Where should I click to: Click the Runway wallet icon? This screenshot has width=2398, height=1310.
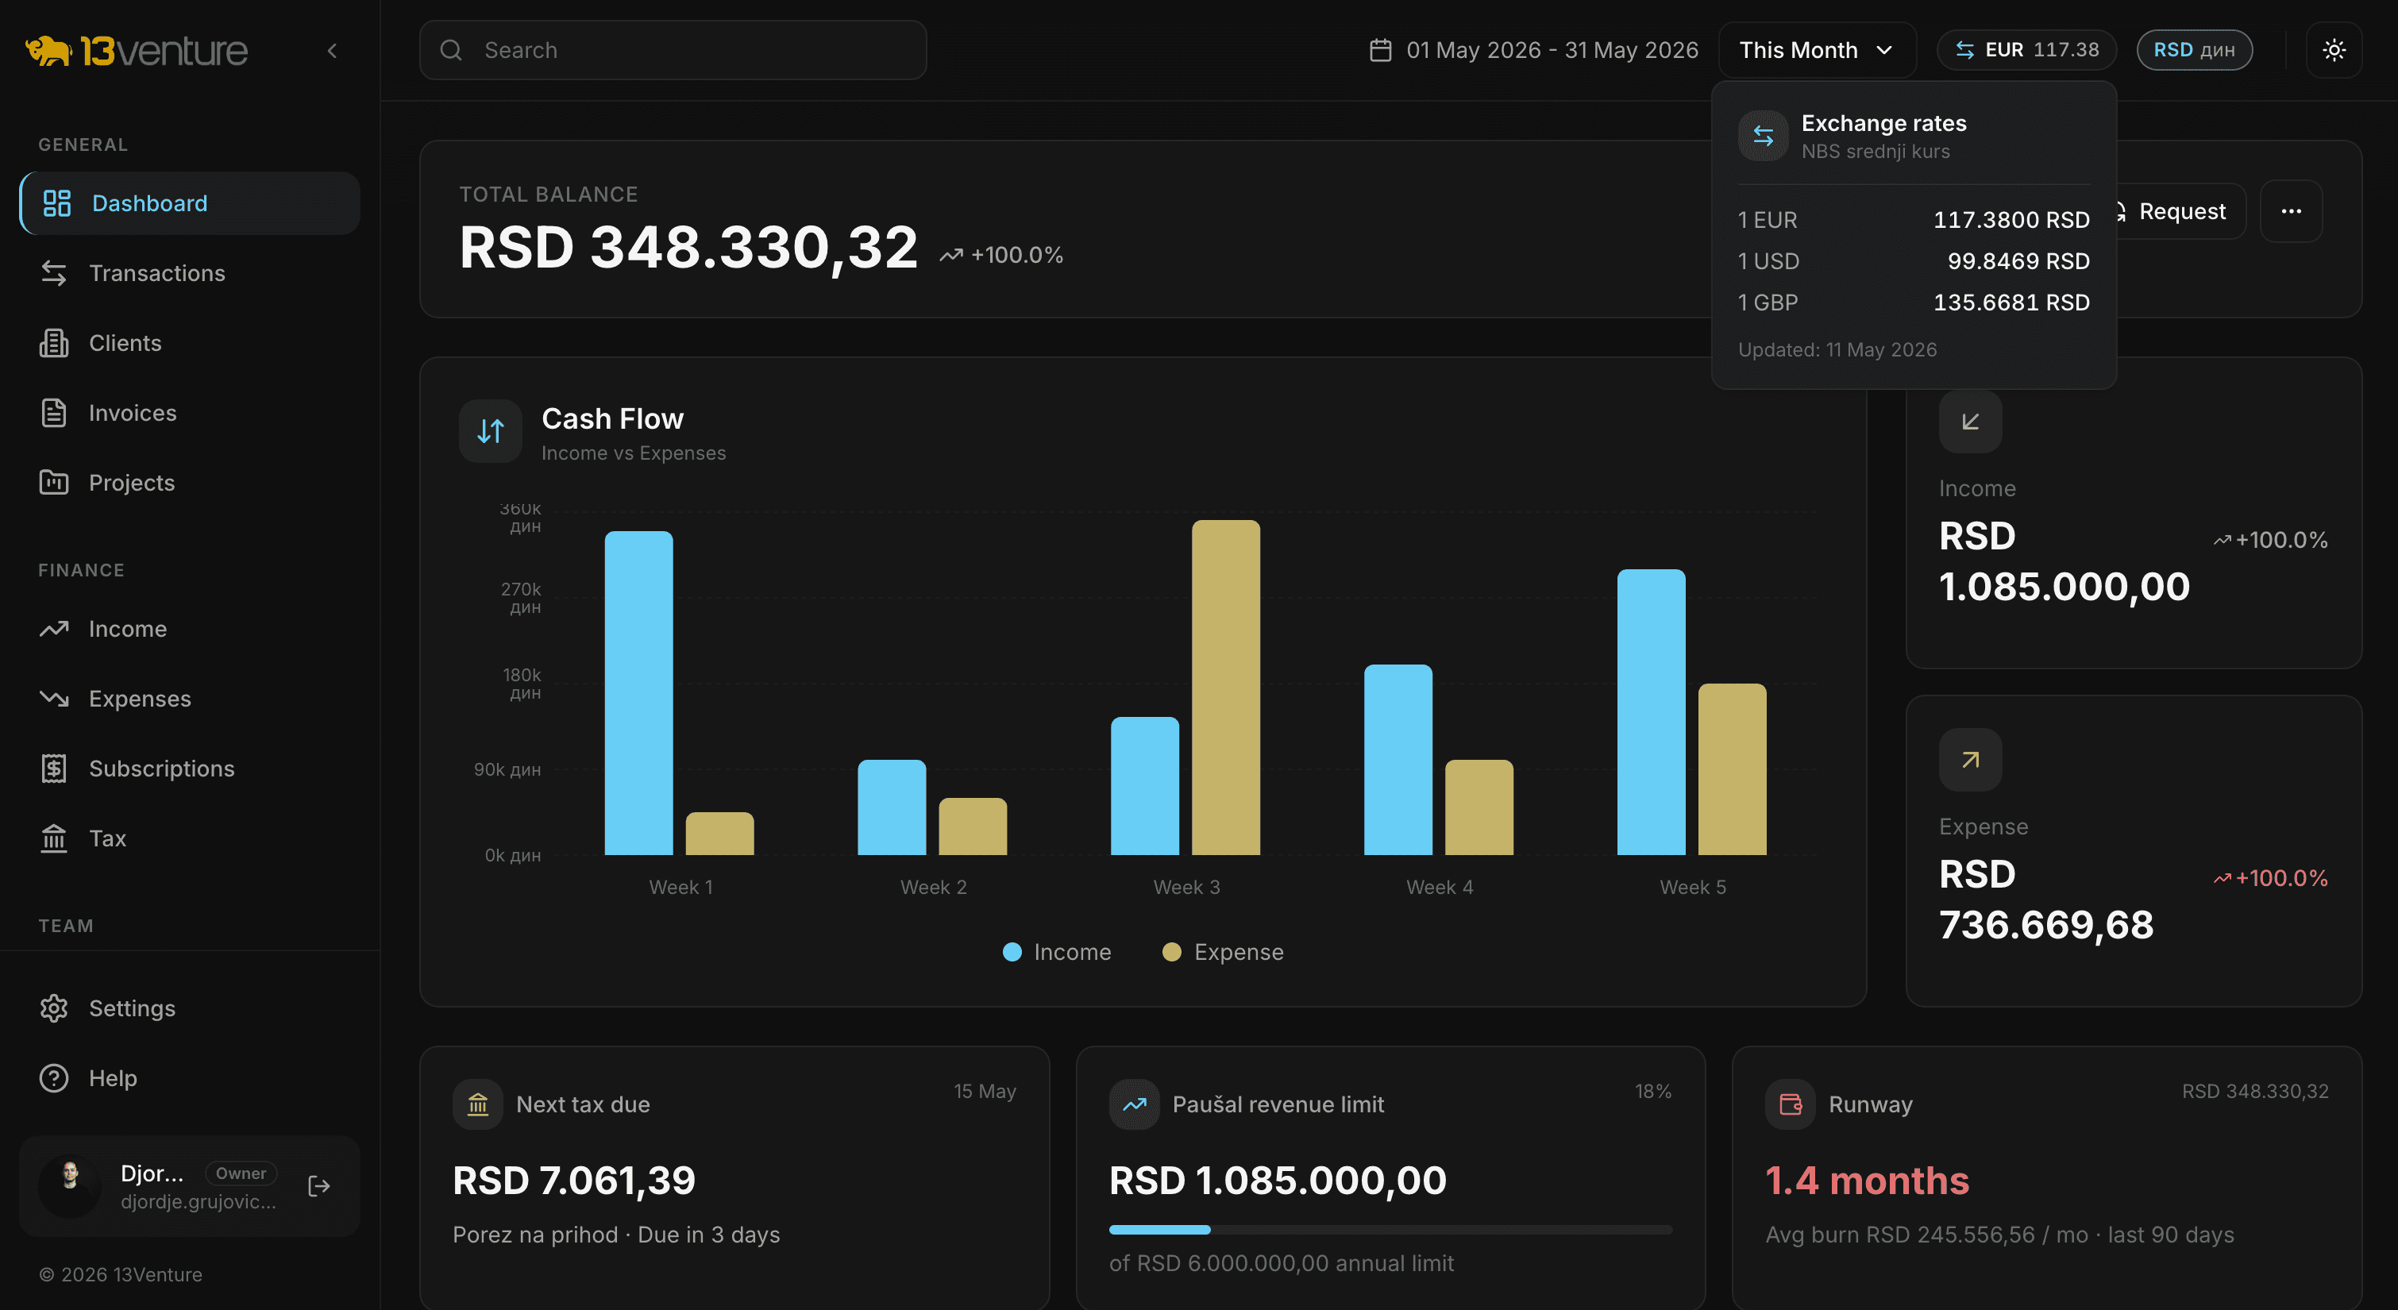(1790, 1104)
